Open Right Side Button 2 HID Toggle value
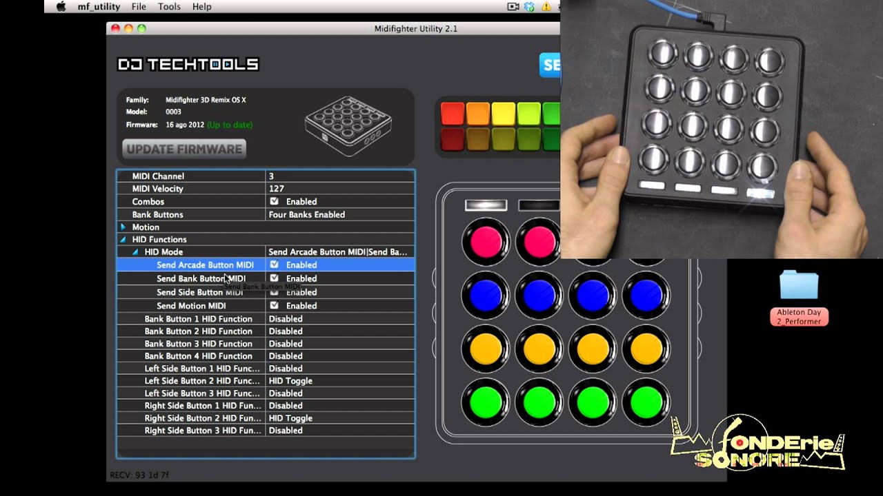 click(x=339, y=418)
